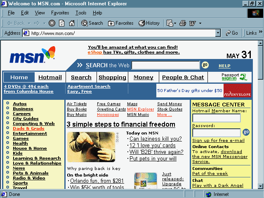The width and height of the screenshot is (264, 198).
Task: Click the Horoscopes link
Action: (x=108, y=115)
